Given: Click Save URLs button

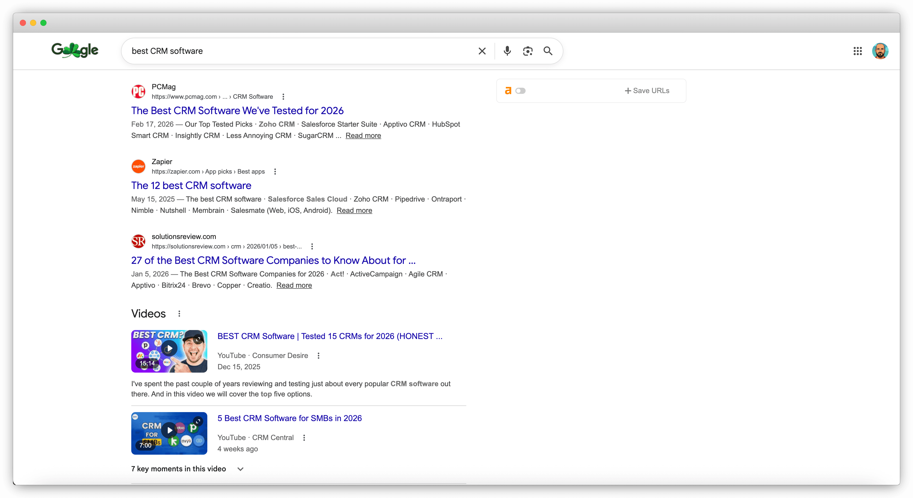Looking at the screenshot, I should pos(647,91).
